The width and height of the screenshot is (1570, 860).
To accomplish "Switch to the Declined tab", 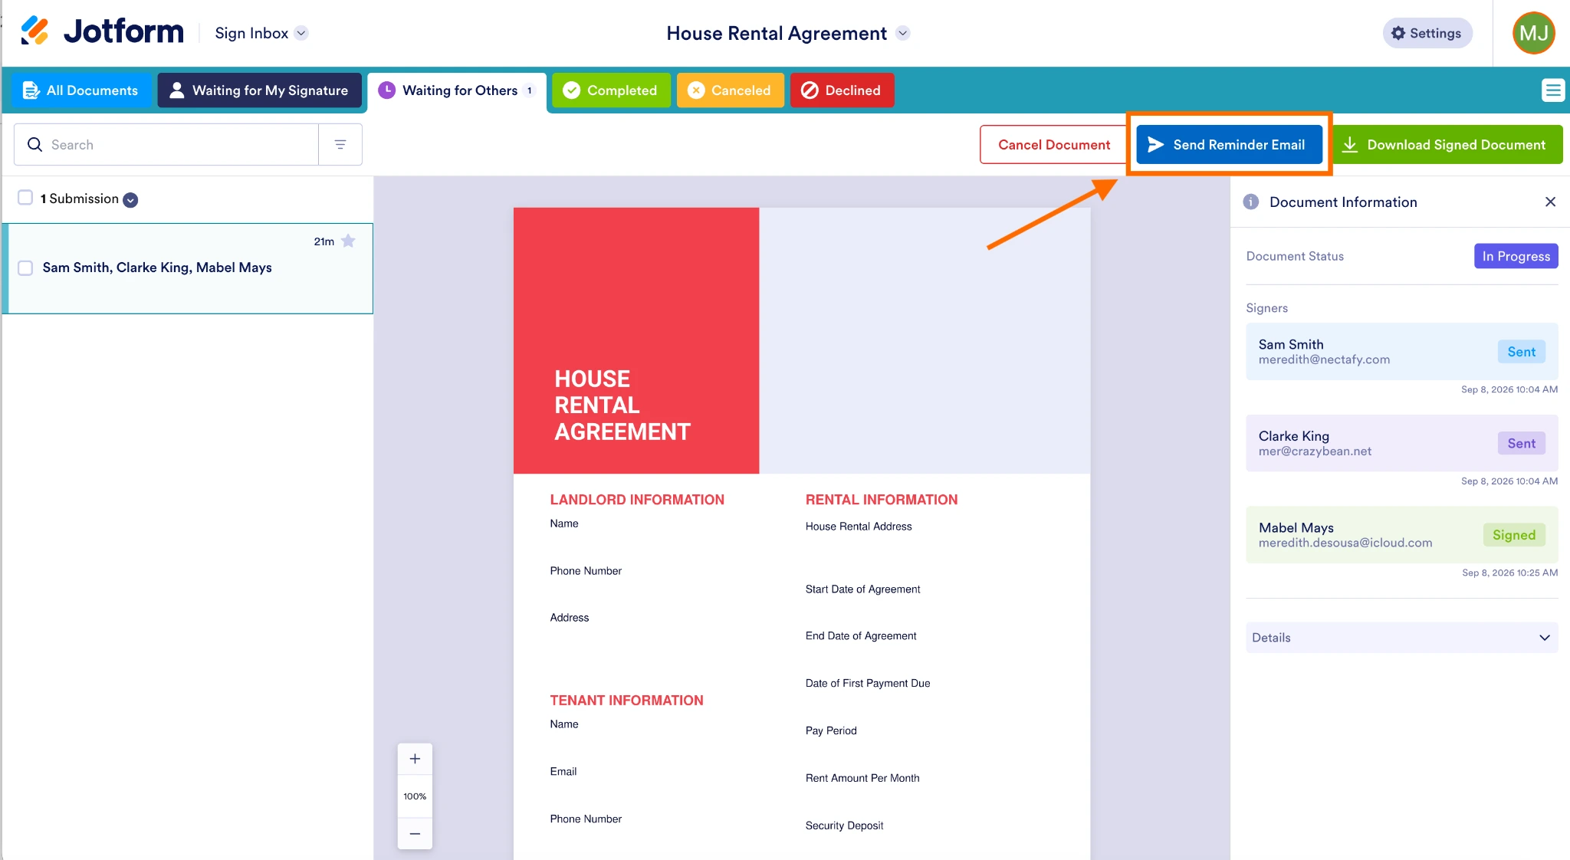I will coord(842,90).
